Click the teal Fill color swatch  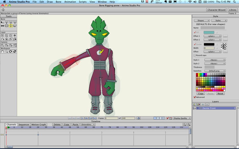pyautogui.click(x=209, y=32)
